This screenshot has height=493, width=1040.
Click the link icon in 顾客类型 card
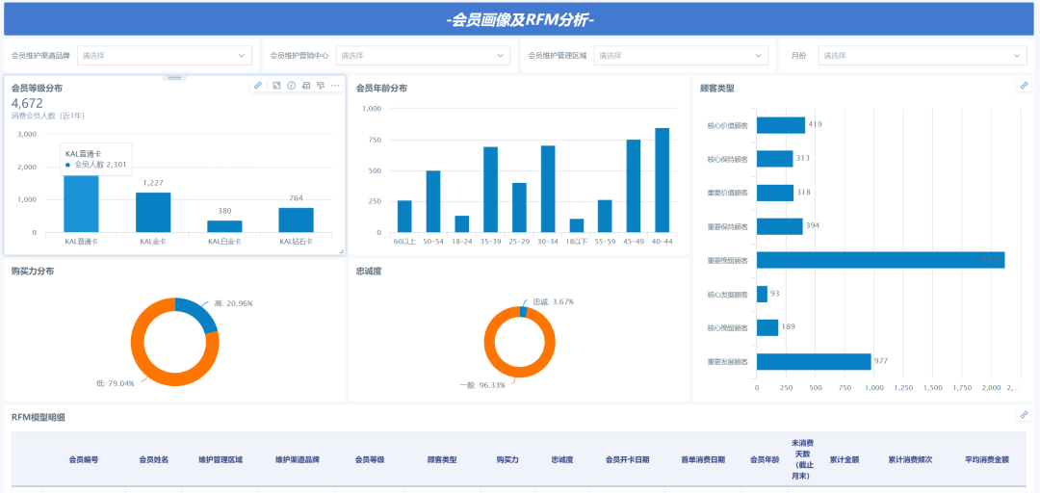[x=1024, y=86]
